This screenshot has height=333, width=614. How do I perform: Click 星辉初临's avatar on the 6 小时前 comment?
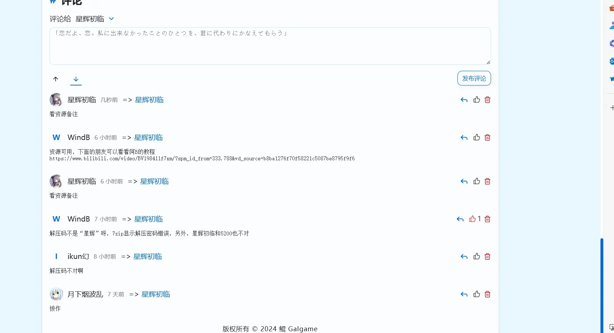[56, 181]
